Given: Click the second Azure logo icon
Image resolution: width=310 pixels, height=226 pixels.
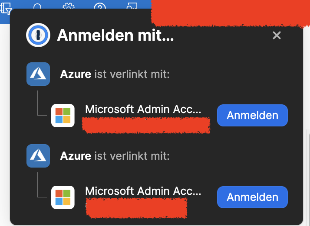Looking at the screenshot, I should click(38, 155).
